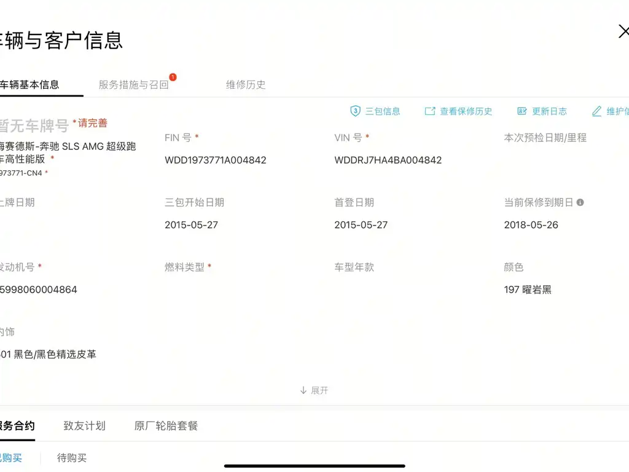This screenshot has width=629, height=472.
Task: Click the color value 197 曜岩黑
Action: click(x=528, y=290)
